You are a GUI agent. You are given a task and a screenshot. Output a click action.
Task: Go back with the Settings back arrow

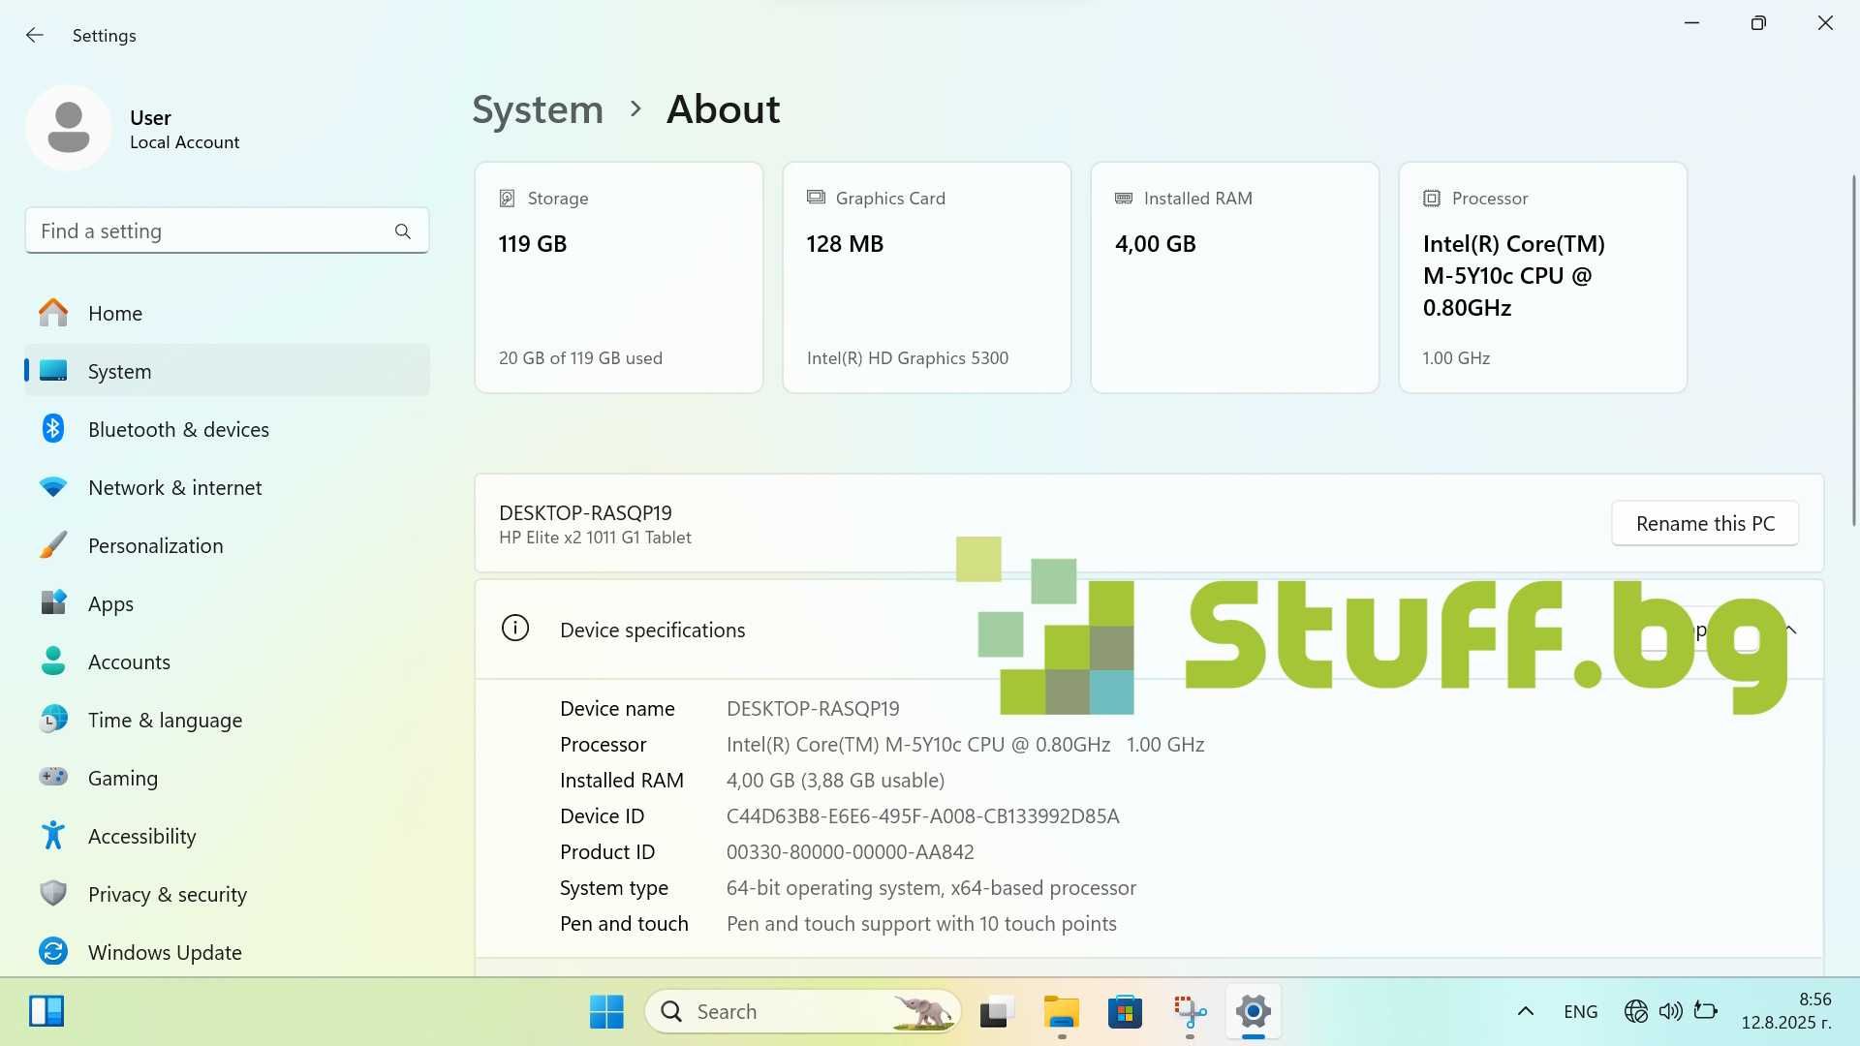point(35,35)
